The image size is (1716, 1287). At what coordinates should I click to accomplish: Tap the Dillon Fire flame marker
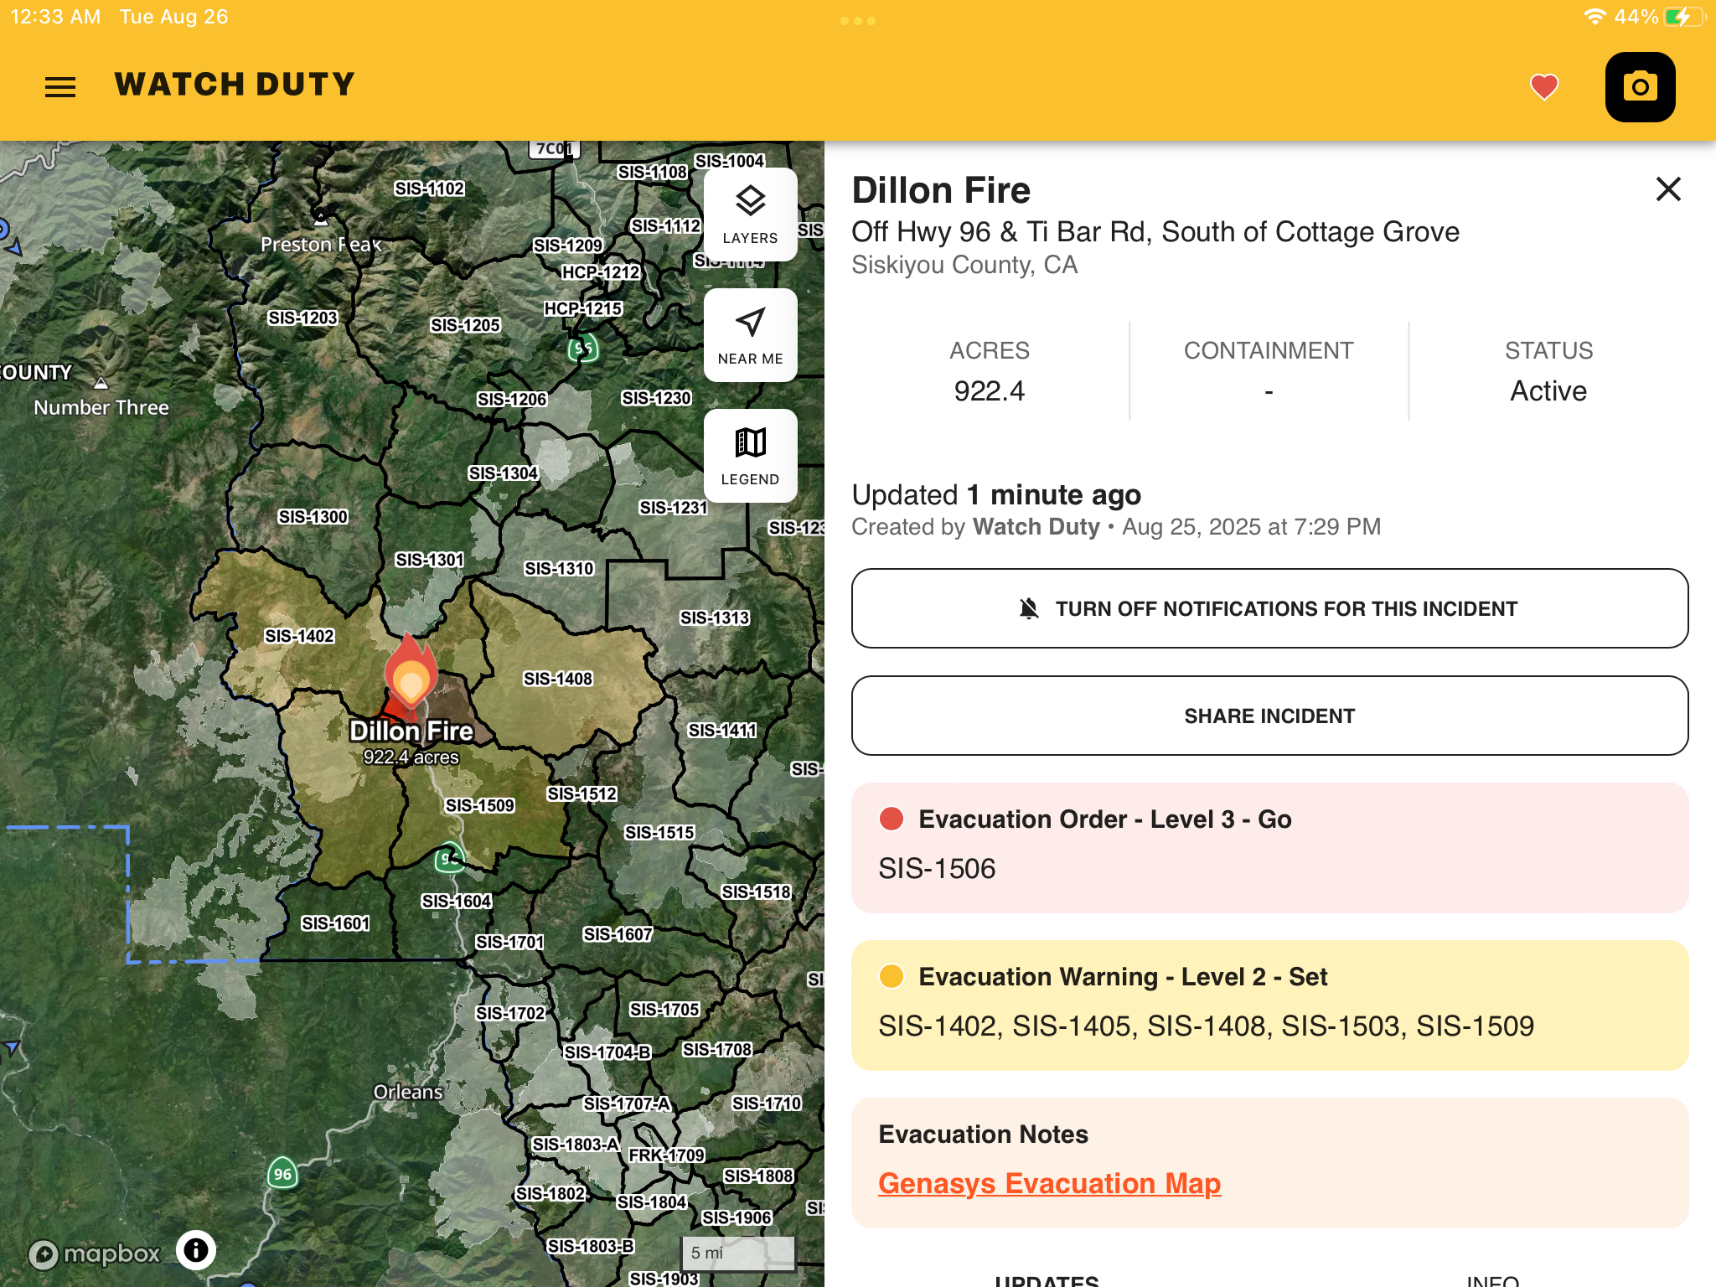click(411, 672)
